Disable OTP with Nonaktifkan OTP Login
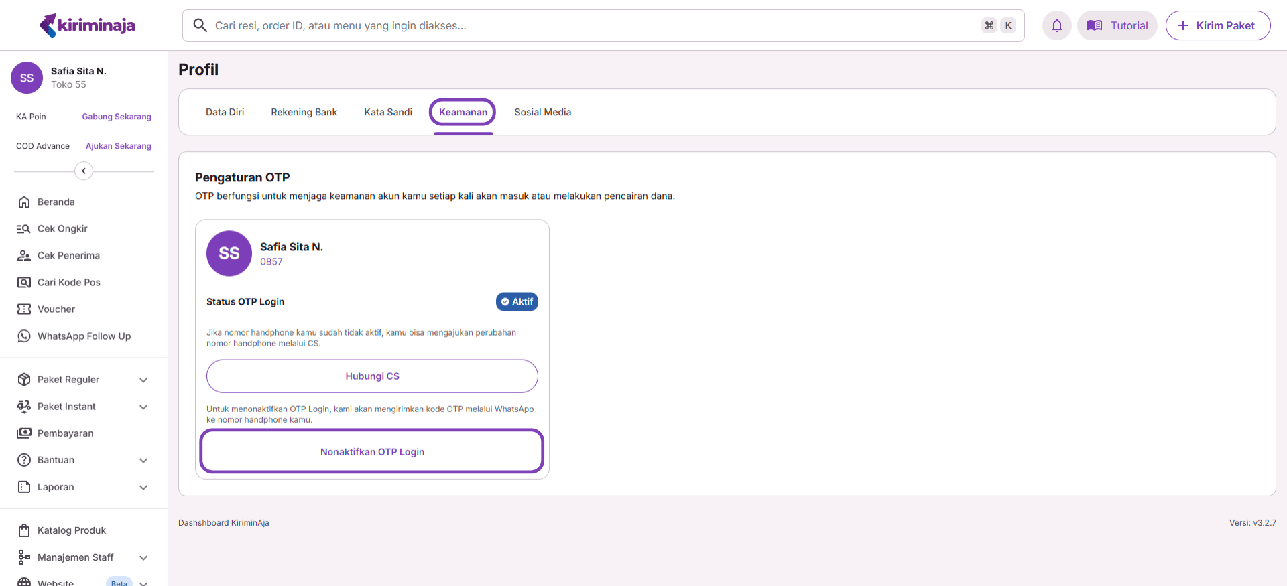This screenshot has height=586, width=1287. [372, 452]
